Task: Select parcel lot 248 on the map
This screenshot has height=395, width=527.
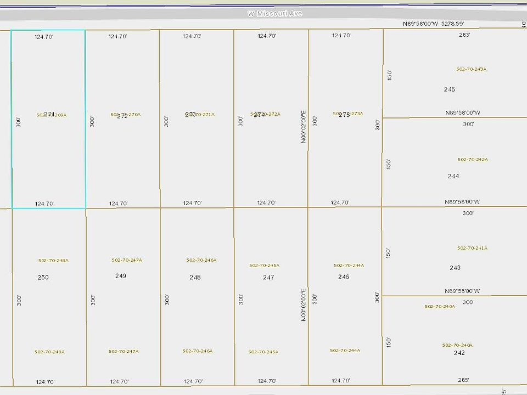Action: [195, 277]
